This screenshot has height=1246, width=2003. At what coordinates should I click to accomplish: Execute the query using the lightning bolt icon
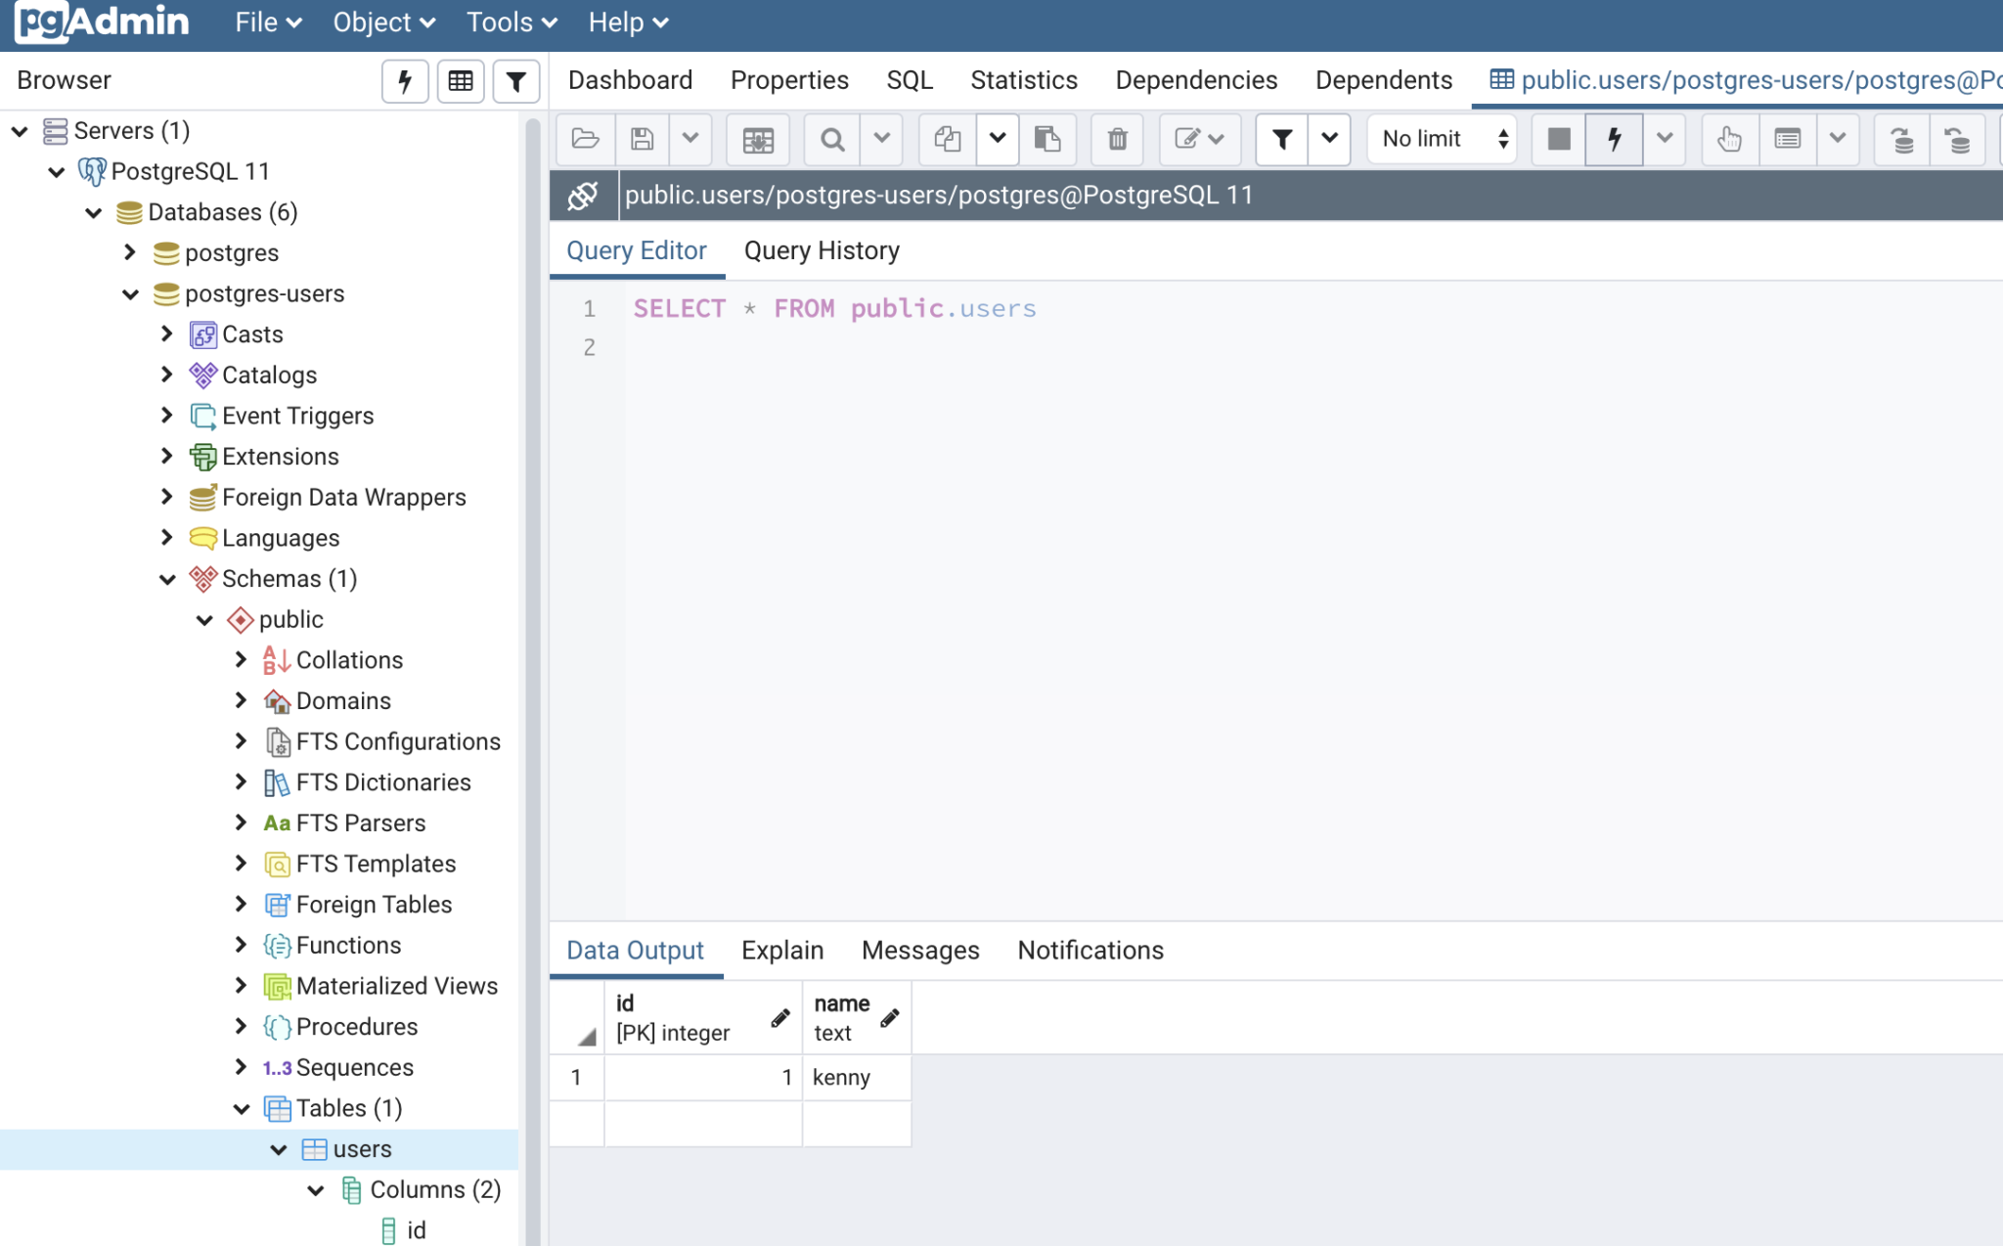[x=1612, y=139]
